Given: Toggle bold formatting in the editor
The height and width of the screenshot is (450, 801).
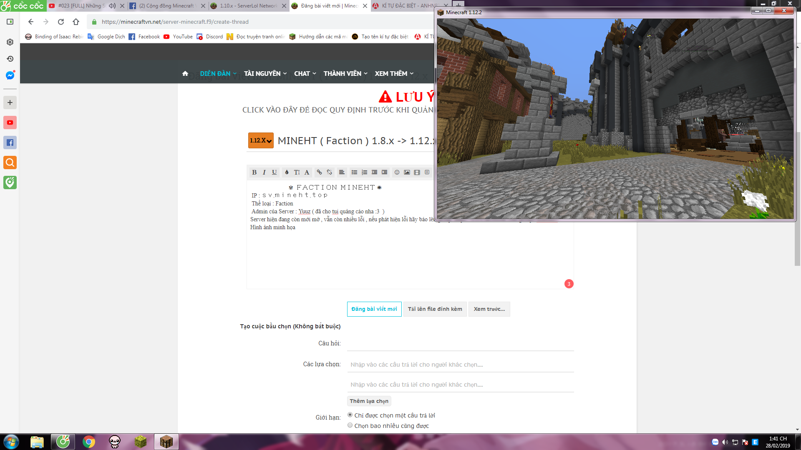Looking at the screenshot, I should coord(254,172).
